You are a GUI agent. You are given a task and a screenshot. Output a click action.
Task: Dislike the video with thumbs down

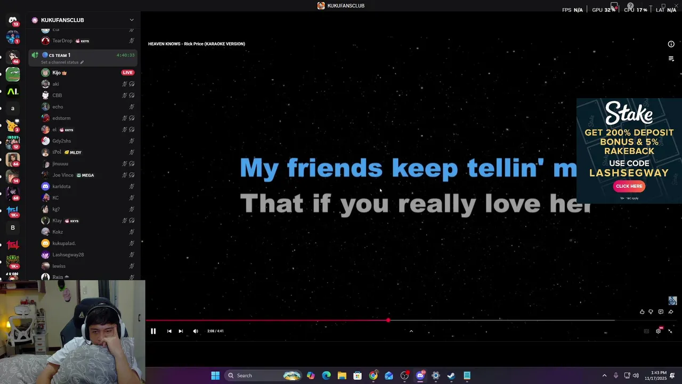tap(651, 312)
